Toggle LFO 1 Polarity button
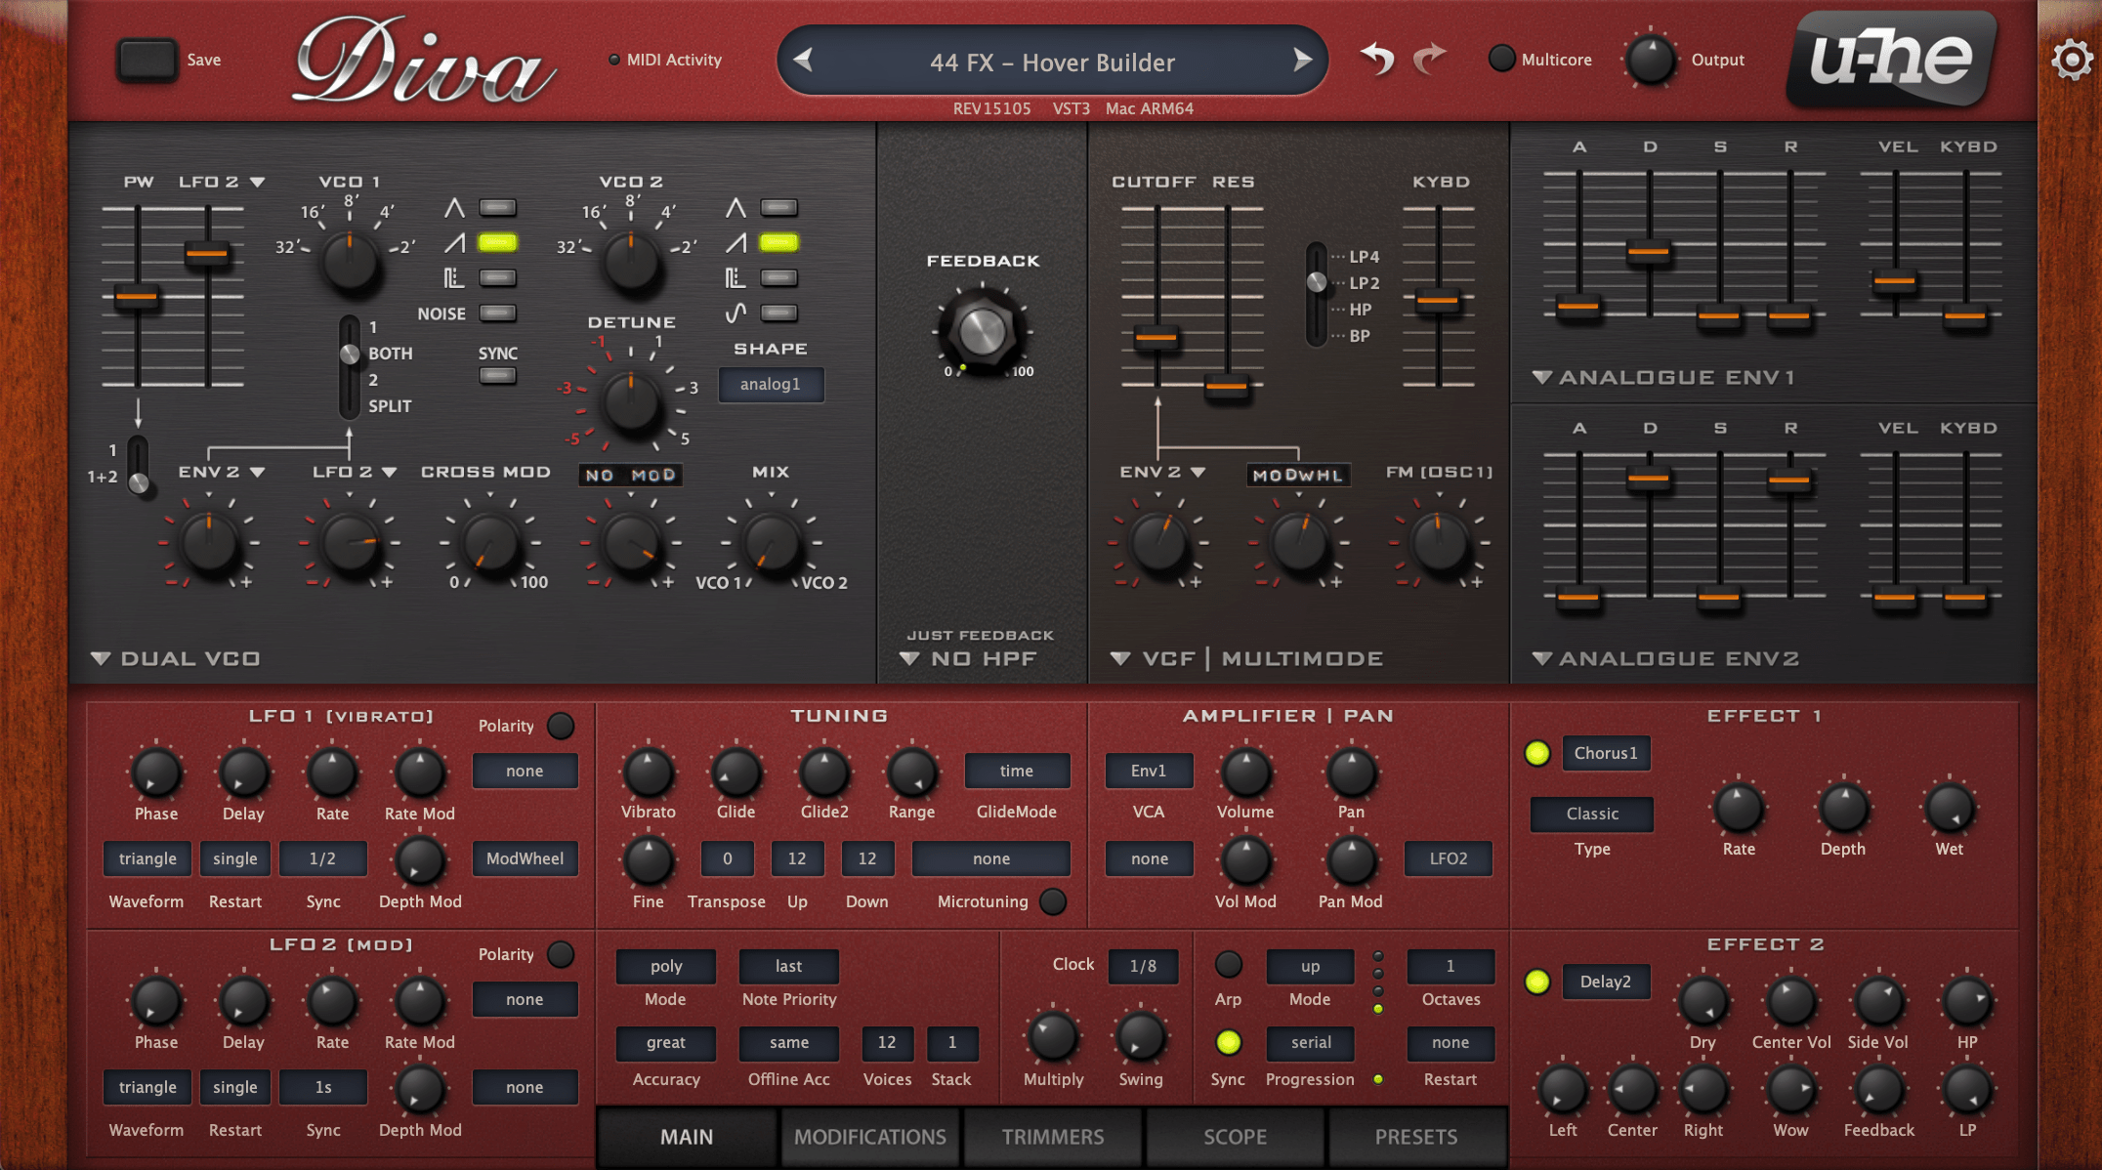The width and height of the screenshot is (2102, 1170). [x=560, y=726]
